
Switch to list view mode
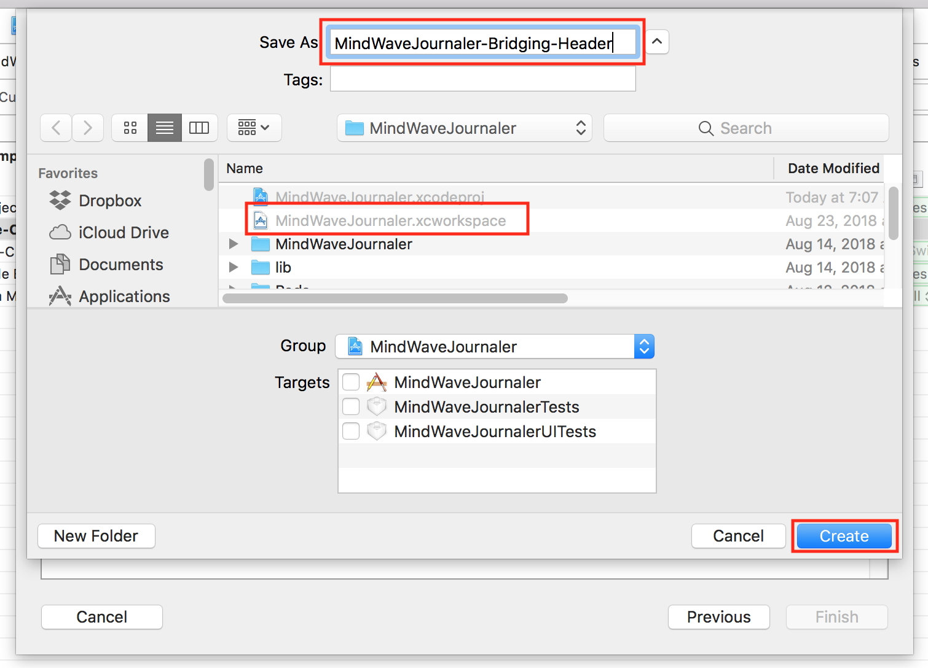point(165,128)
